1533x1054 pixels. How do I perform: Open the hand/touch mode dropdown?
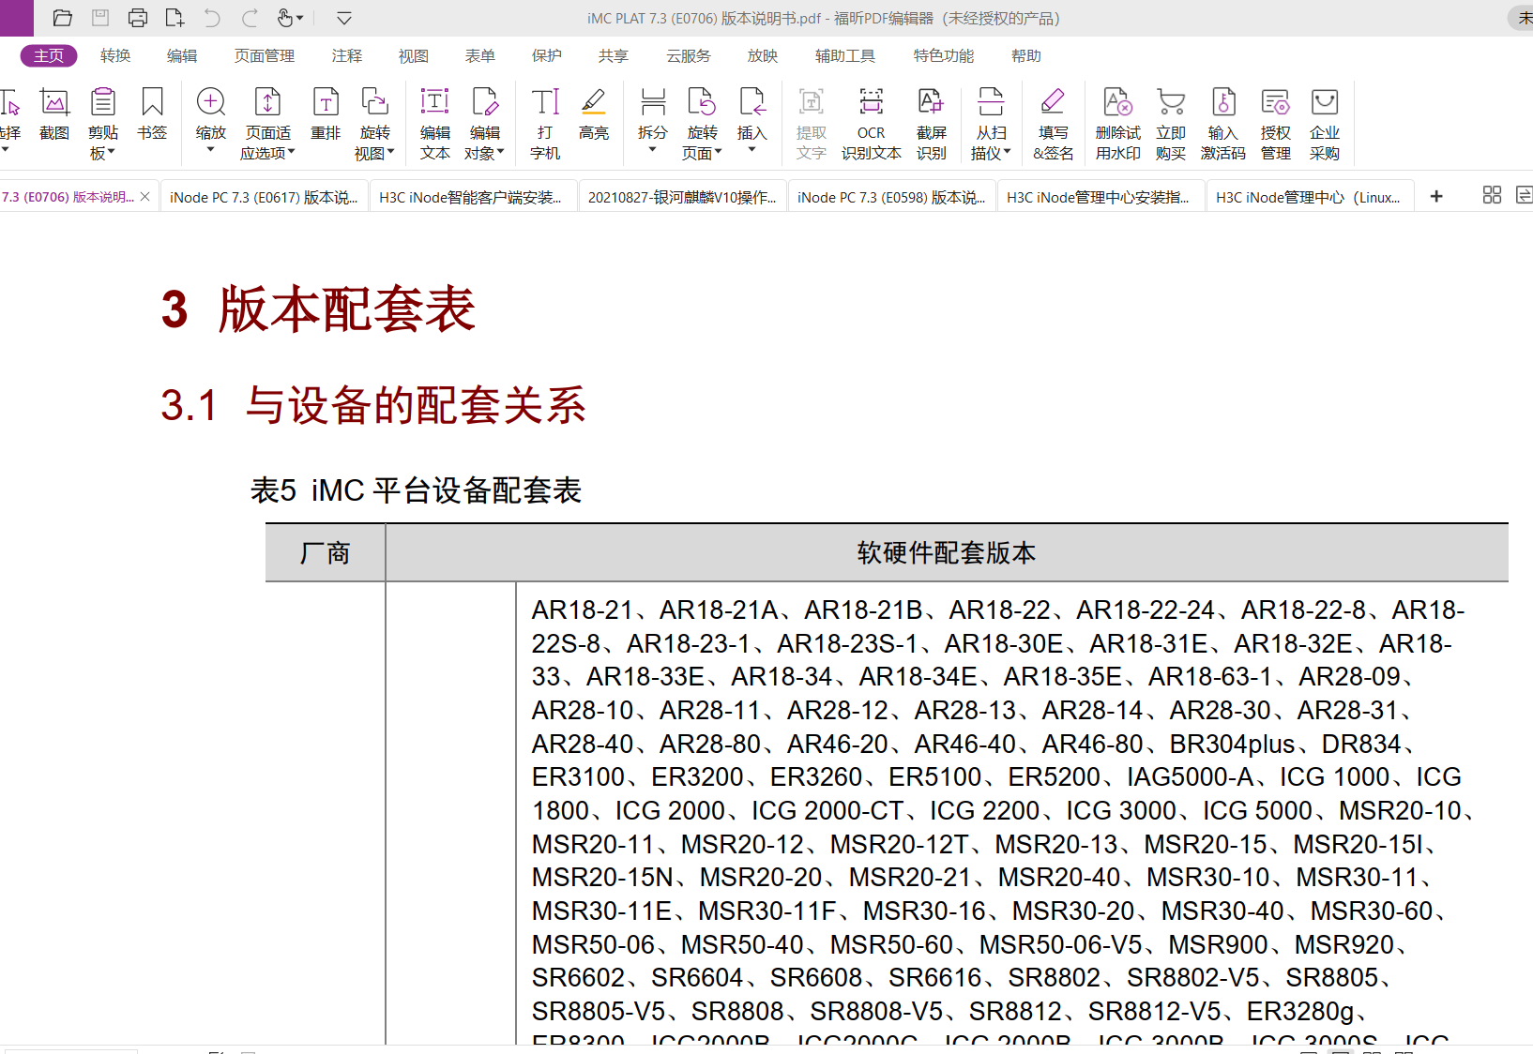pyautogui.click(x=290, y=18)
